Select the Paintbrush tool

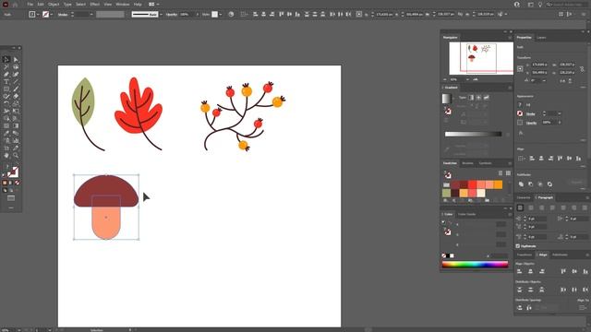16,89
